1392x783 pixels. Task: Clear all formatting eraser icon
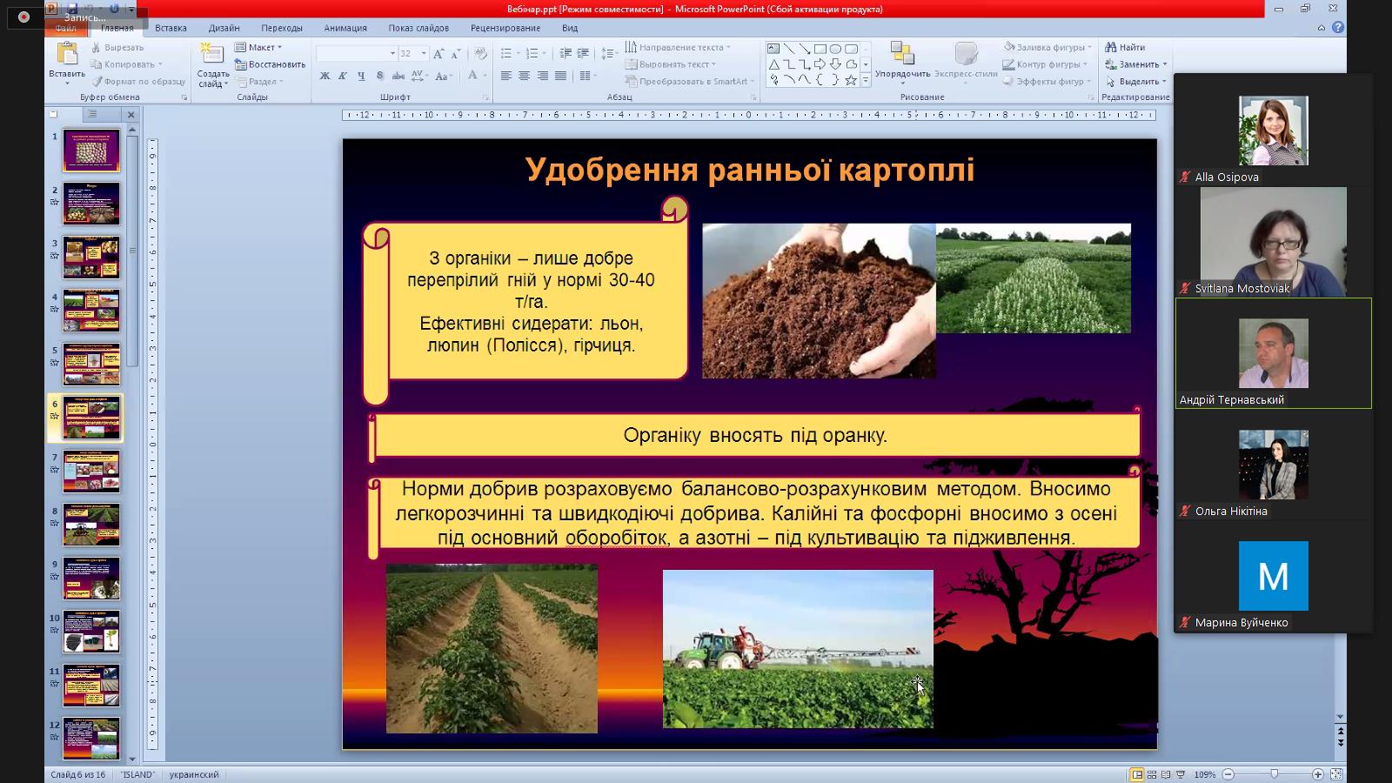tap(479, 54)
